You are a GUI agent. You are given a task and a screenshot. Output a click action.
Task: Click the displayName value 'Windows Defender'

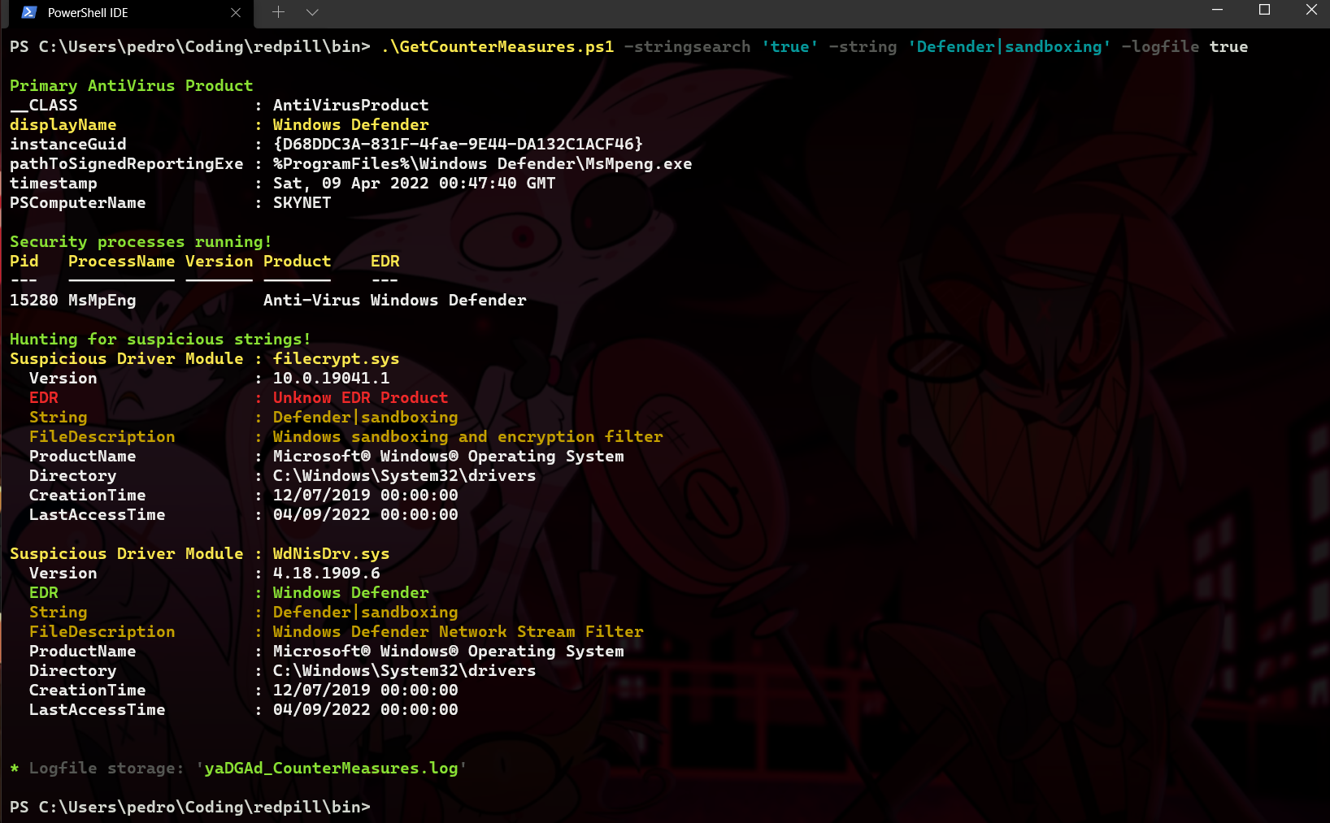point(350,124)
